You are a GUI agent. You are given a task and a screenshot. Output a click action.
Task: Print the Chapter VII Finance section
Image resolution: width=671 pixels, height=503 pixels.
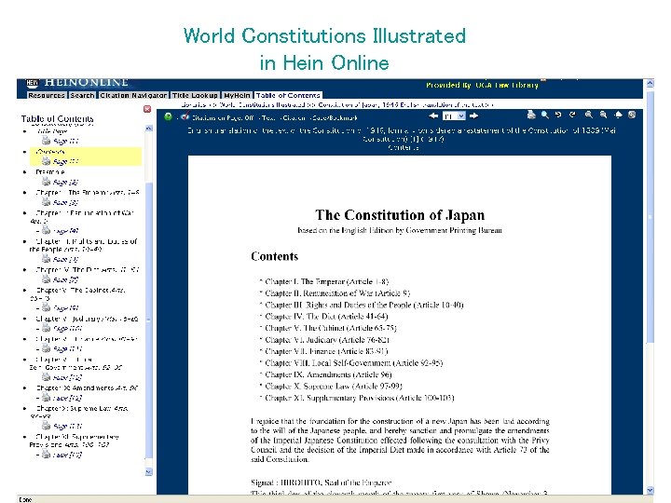click(x=46, y=348)
